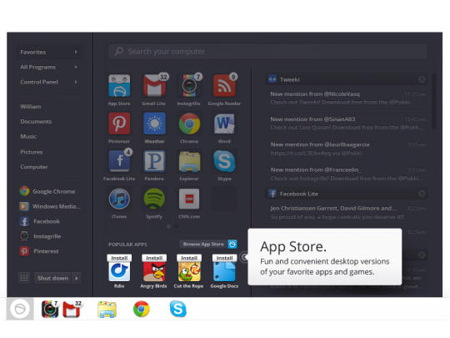Viewport: 450px width, 338px height.
Task: Launch the Skype app in the grid
Action: click(x=224, y=161)
